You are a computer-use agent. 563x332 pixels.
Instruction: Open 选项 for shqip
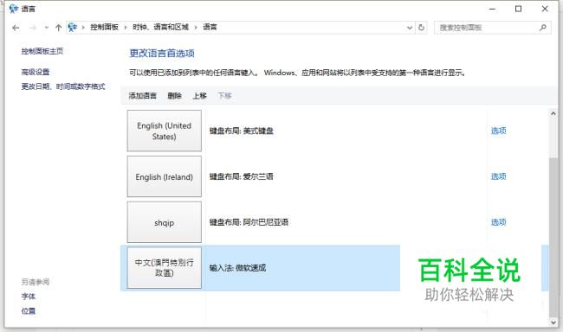[498, 222]
